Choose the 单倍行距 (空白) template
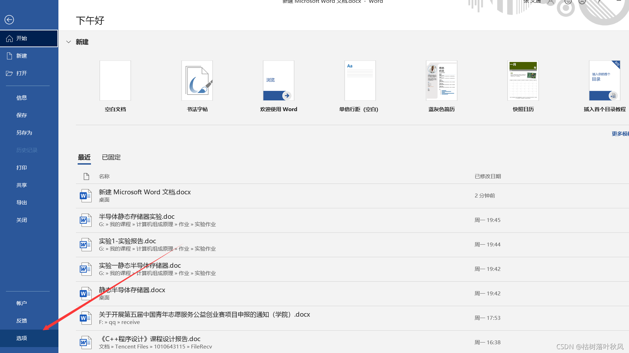This screenshot has height=353, width=629. 360,81
